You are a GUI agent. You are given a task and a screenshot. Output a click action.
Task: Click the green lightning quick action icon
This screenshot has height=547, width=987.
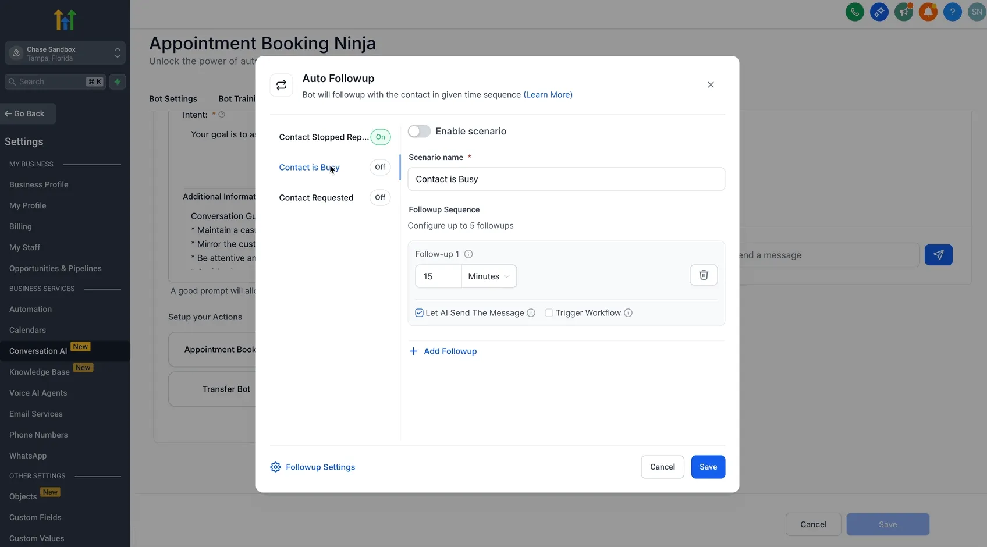(x=118, y=81)
